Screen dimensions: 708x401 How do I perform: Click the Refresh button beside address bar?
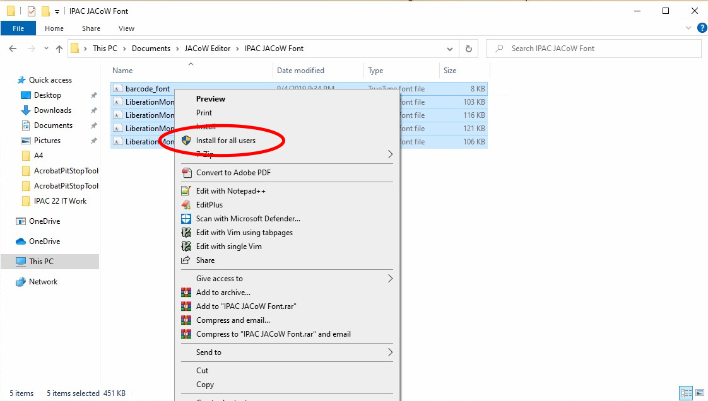coord(468,49)
